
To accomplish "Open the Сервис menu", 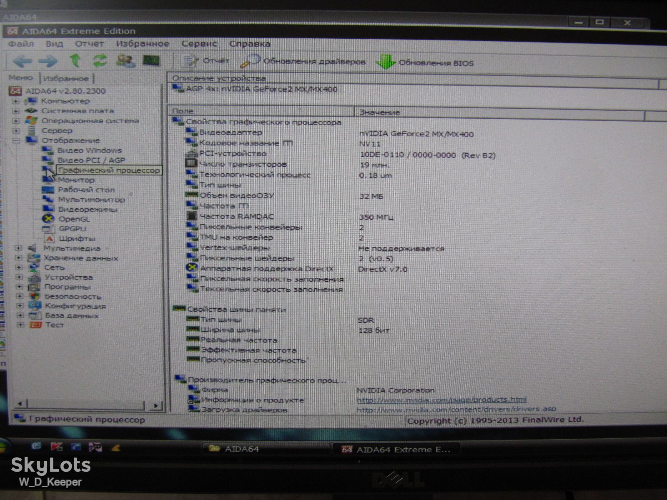I will tap(199, 44).
